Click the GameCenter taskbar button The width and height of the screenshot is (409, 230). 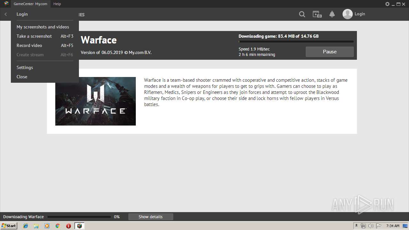(79, 226)
